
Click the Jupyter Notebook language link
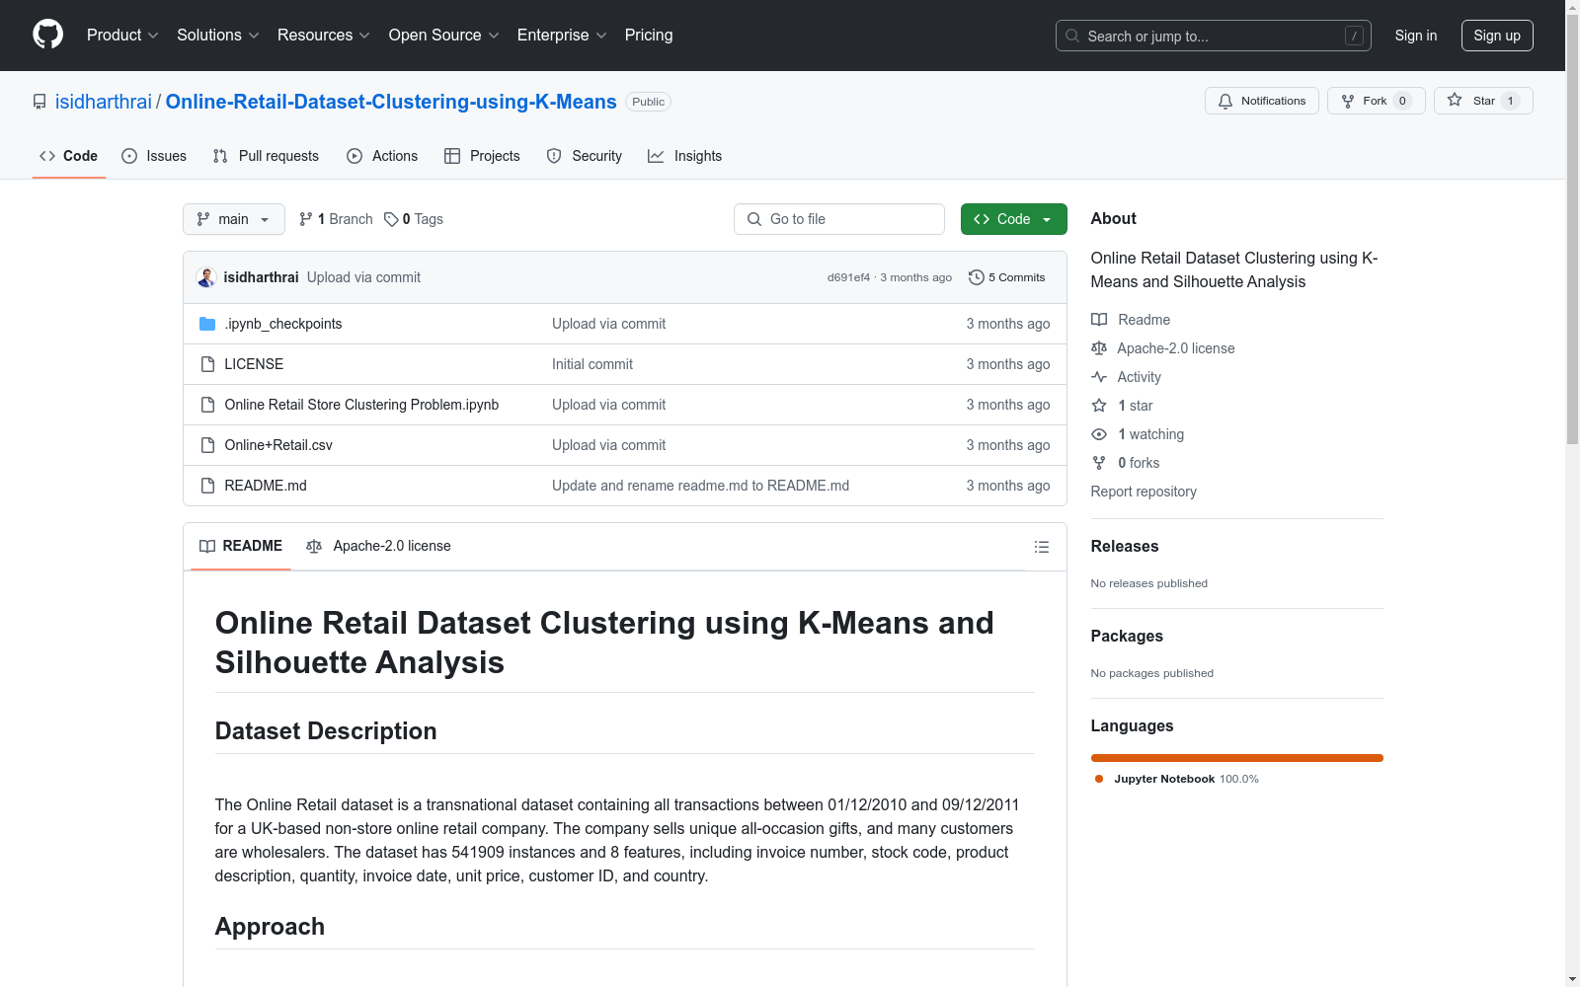click(x=1176, y=779)
